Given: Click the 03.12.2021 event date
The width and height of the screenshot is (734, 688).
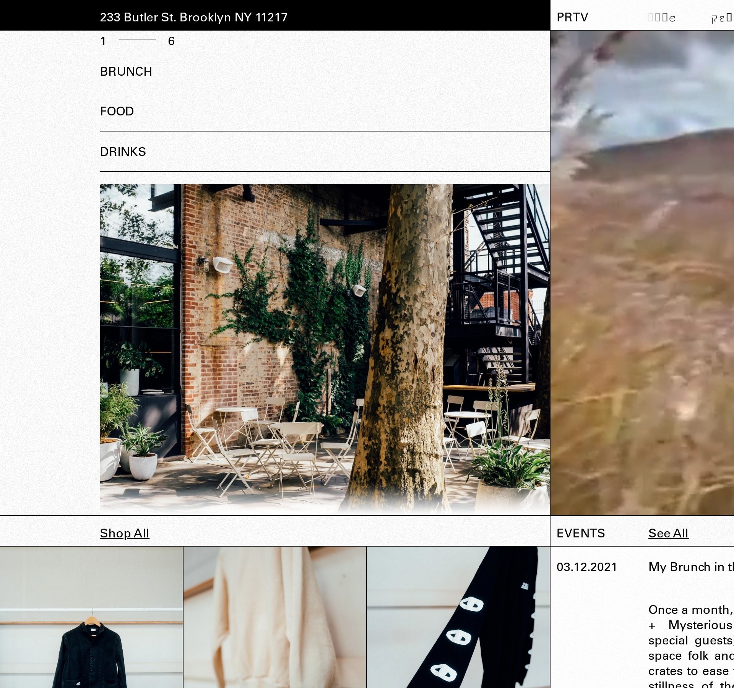Looking at the screenshot, I should click(586, 567).
